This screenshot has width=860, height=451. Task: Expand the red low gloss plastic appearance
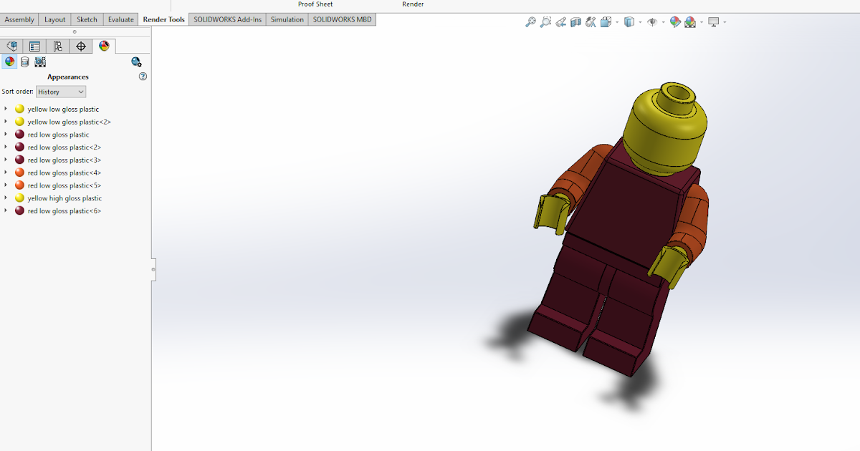click(7, 134)
